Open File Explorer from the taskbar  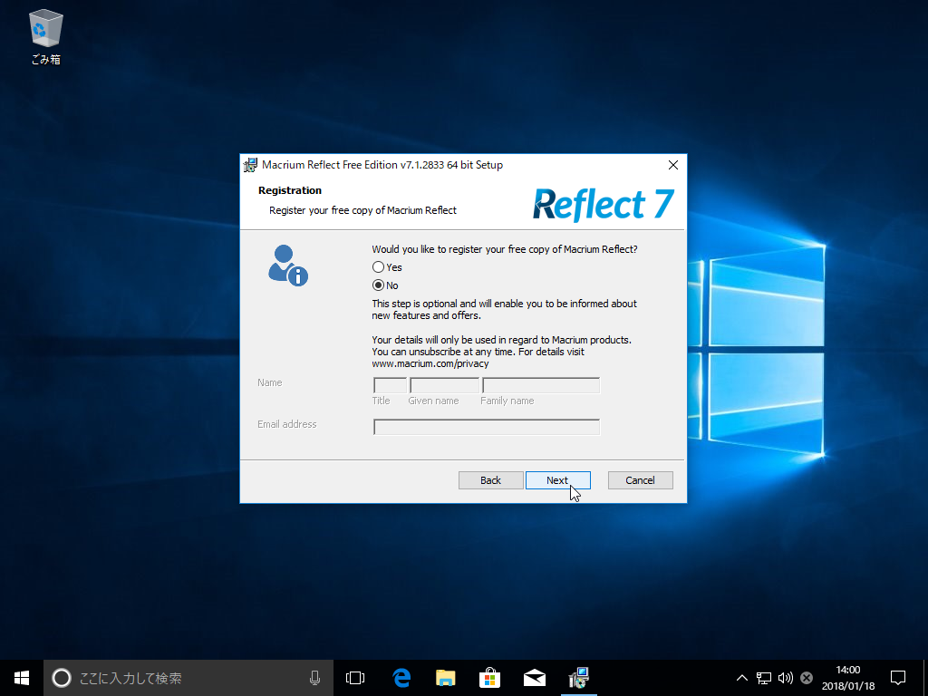pyautogui.click(x=445, y=678)
